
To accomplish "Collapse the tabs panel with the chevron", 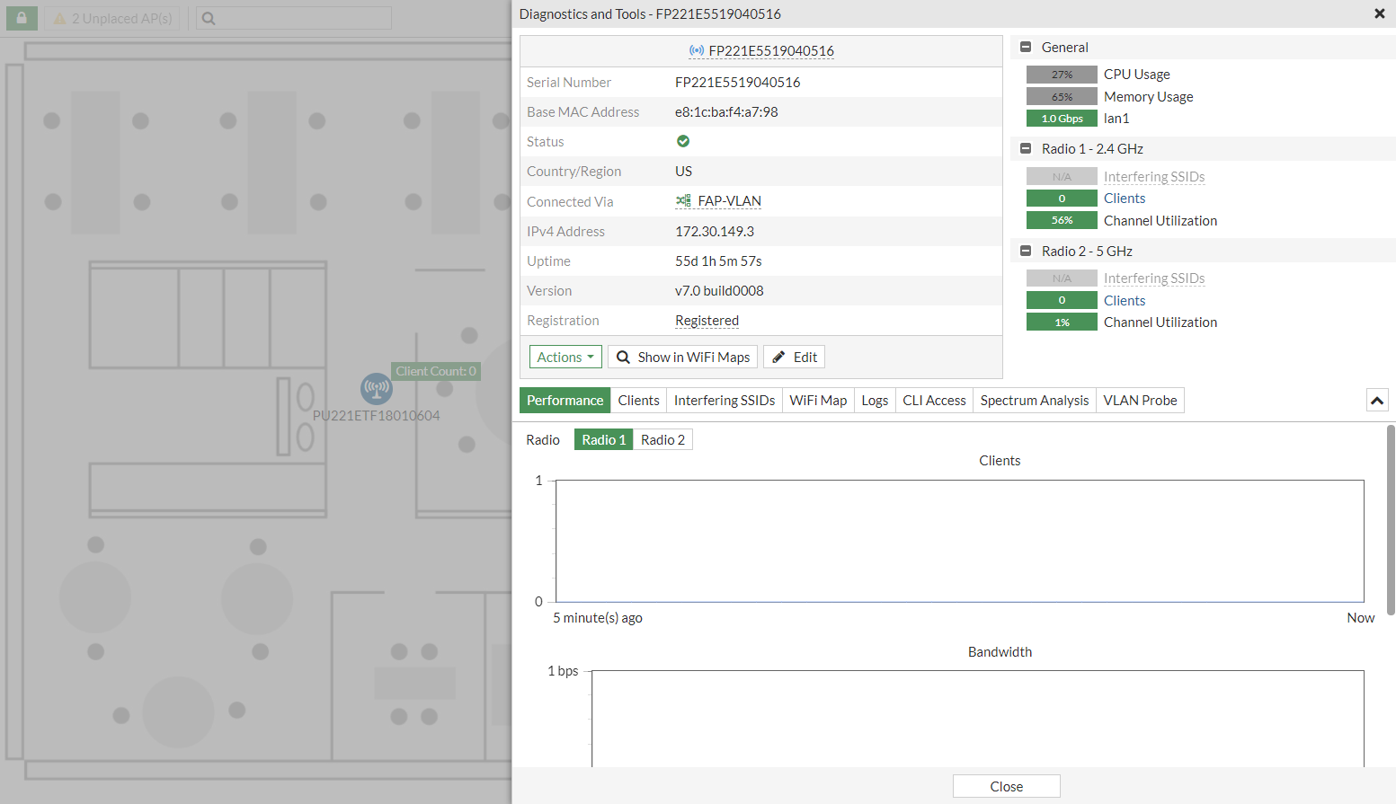I will pos(1377,400).
